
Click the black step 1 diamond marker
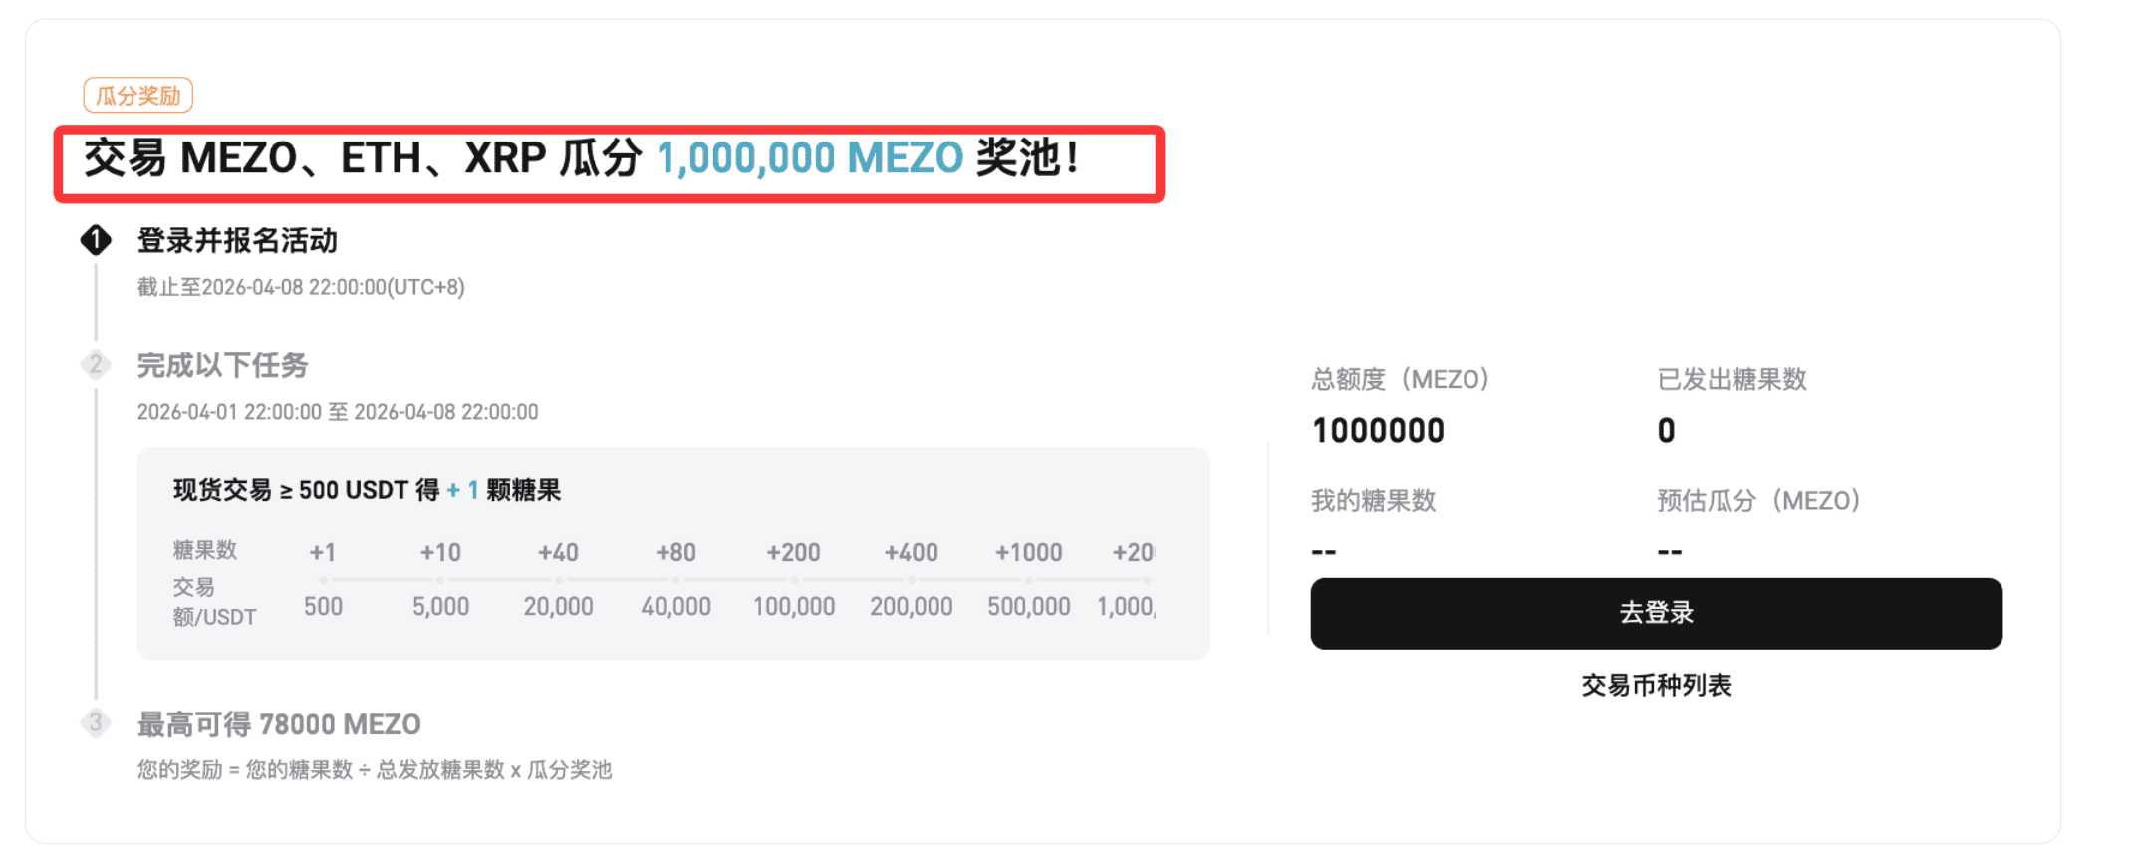pos(96,241)
